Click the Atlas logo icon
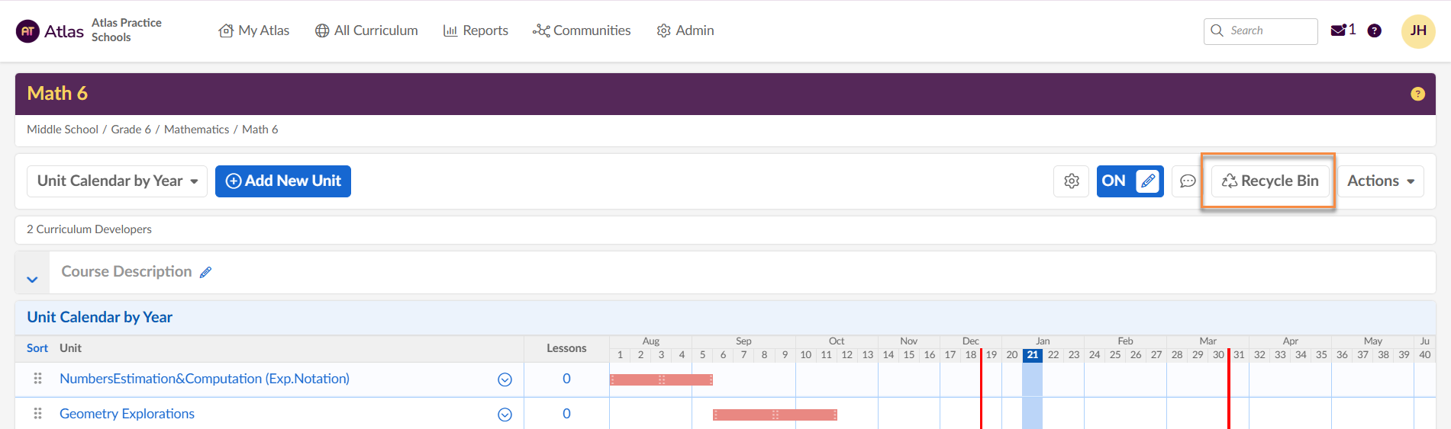 pyautogui.click(x=28, y=31)
